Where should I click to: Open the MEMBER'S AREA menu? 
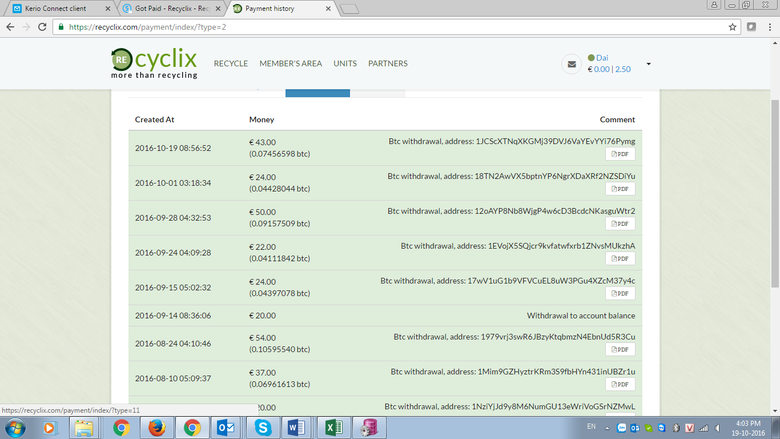pyautogui.click(x=291, y=63)
